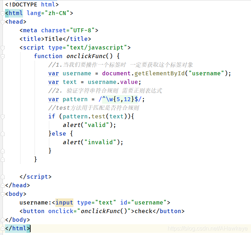Click the check text inside button tag
Image resolution: width=251 pixels, height=235 pixels.
pos(143,211)
